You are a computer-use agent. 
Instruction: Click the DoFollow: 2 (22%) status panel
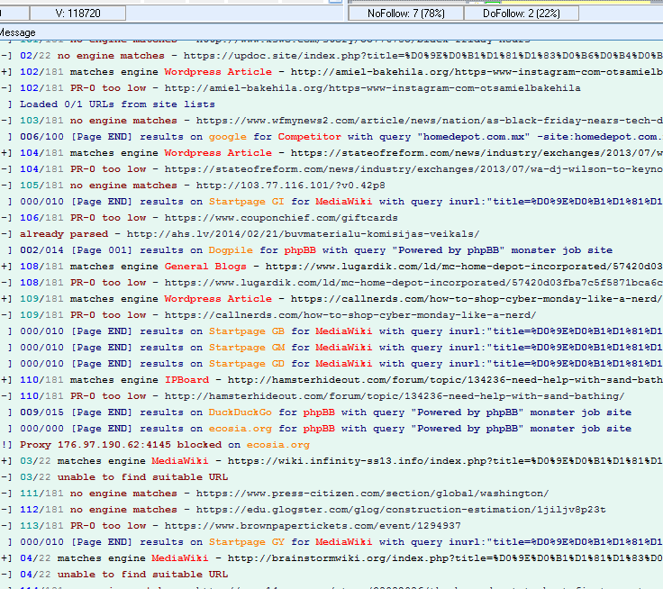[x=522, y=14]
